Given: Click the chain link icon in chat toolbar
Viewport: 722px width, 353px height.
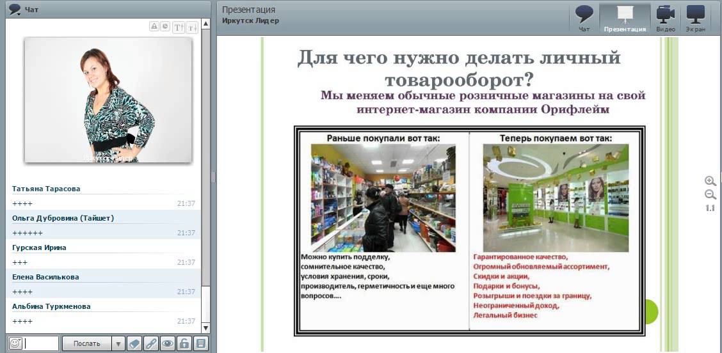Looking at the screenshot, I should tap(150, 343).
